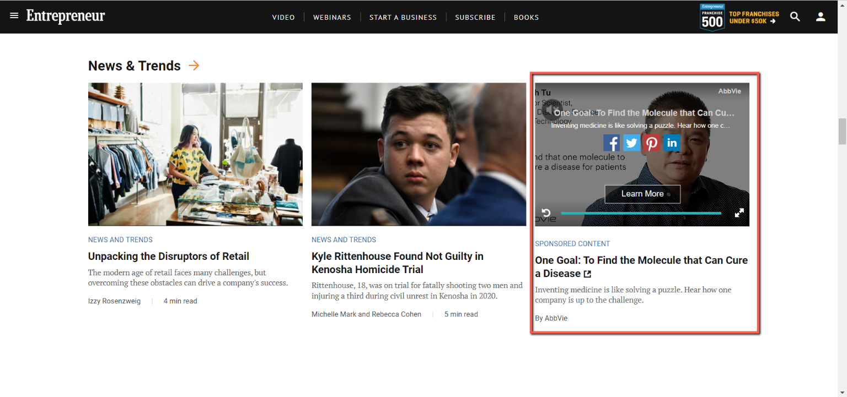This screenshot has width=847, height=397.
Task: Click the orange arrow beside News & Trends
Action: (194, 66)
